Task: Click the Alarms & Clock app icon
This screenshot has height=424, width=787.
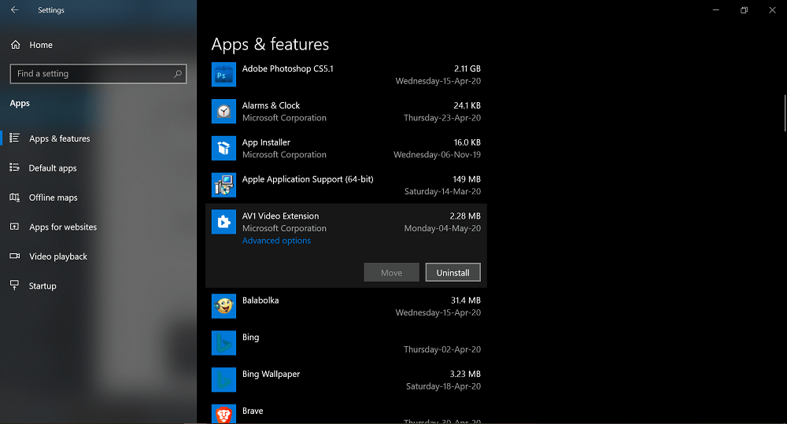Action: tap(224, 112)
